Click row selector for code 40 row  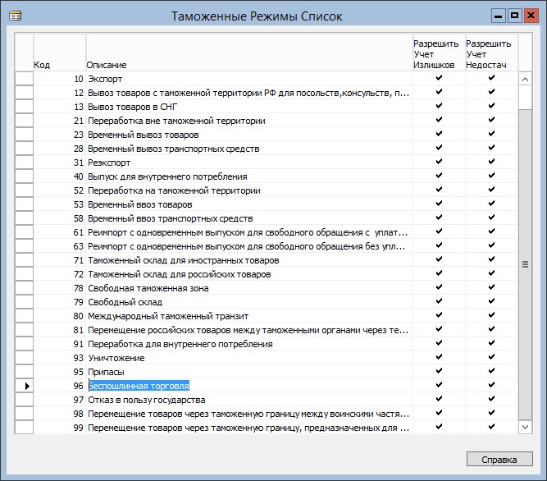[x=24, y=176]
